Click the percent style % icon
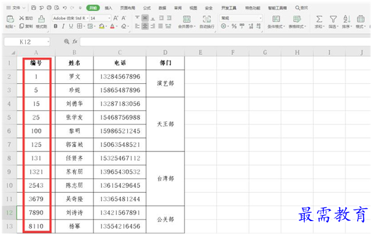This screenshot has height=234, width=373. pyautogui.click(x=234, y=26)
